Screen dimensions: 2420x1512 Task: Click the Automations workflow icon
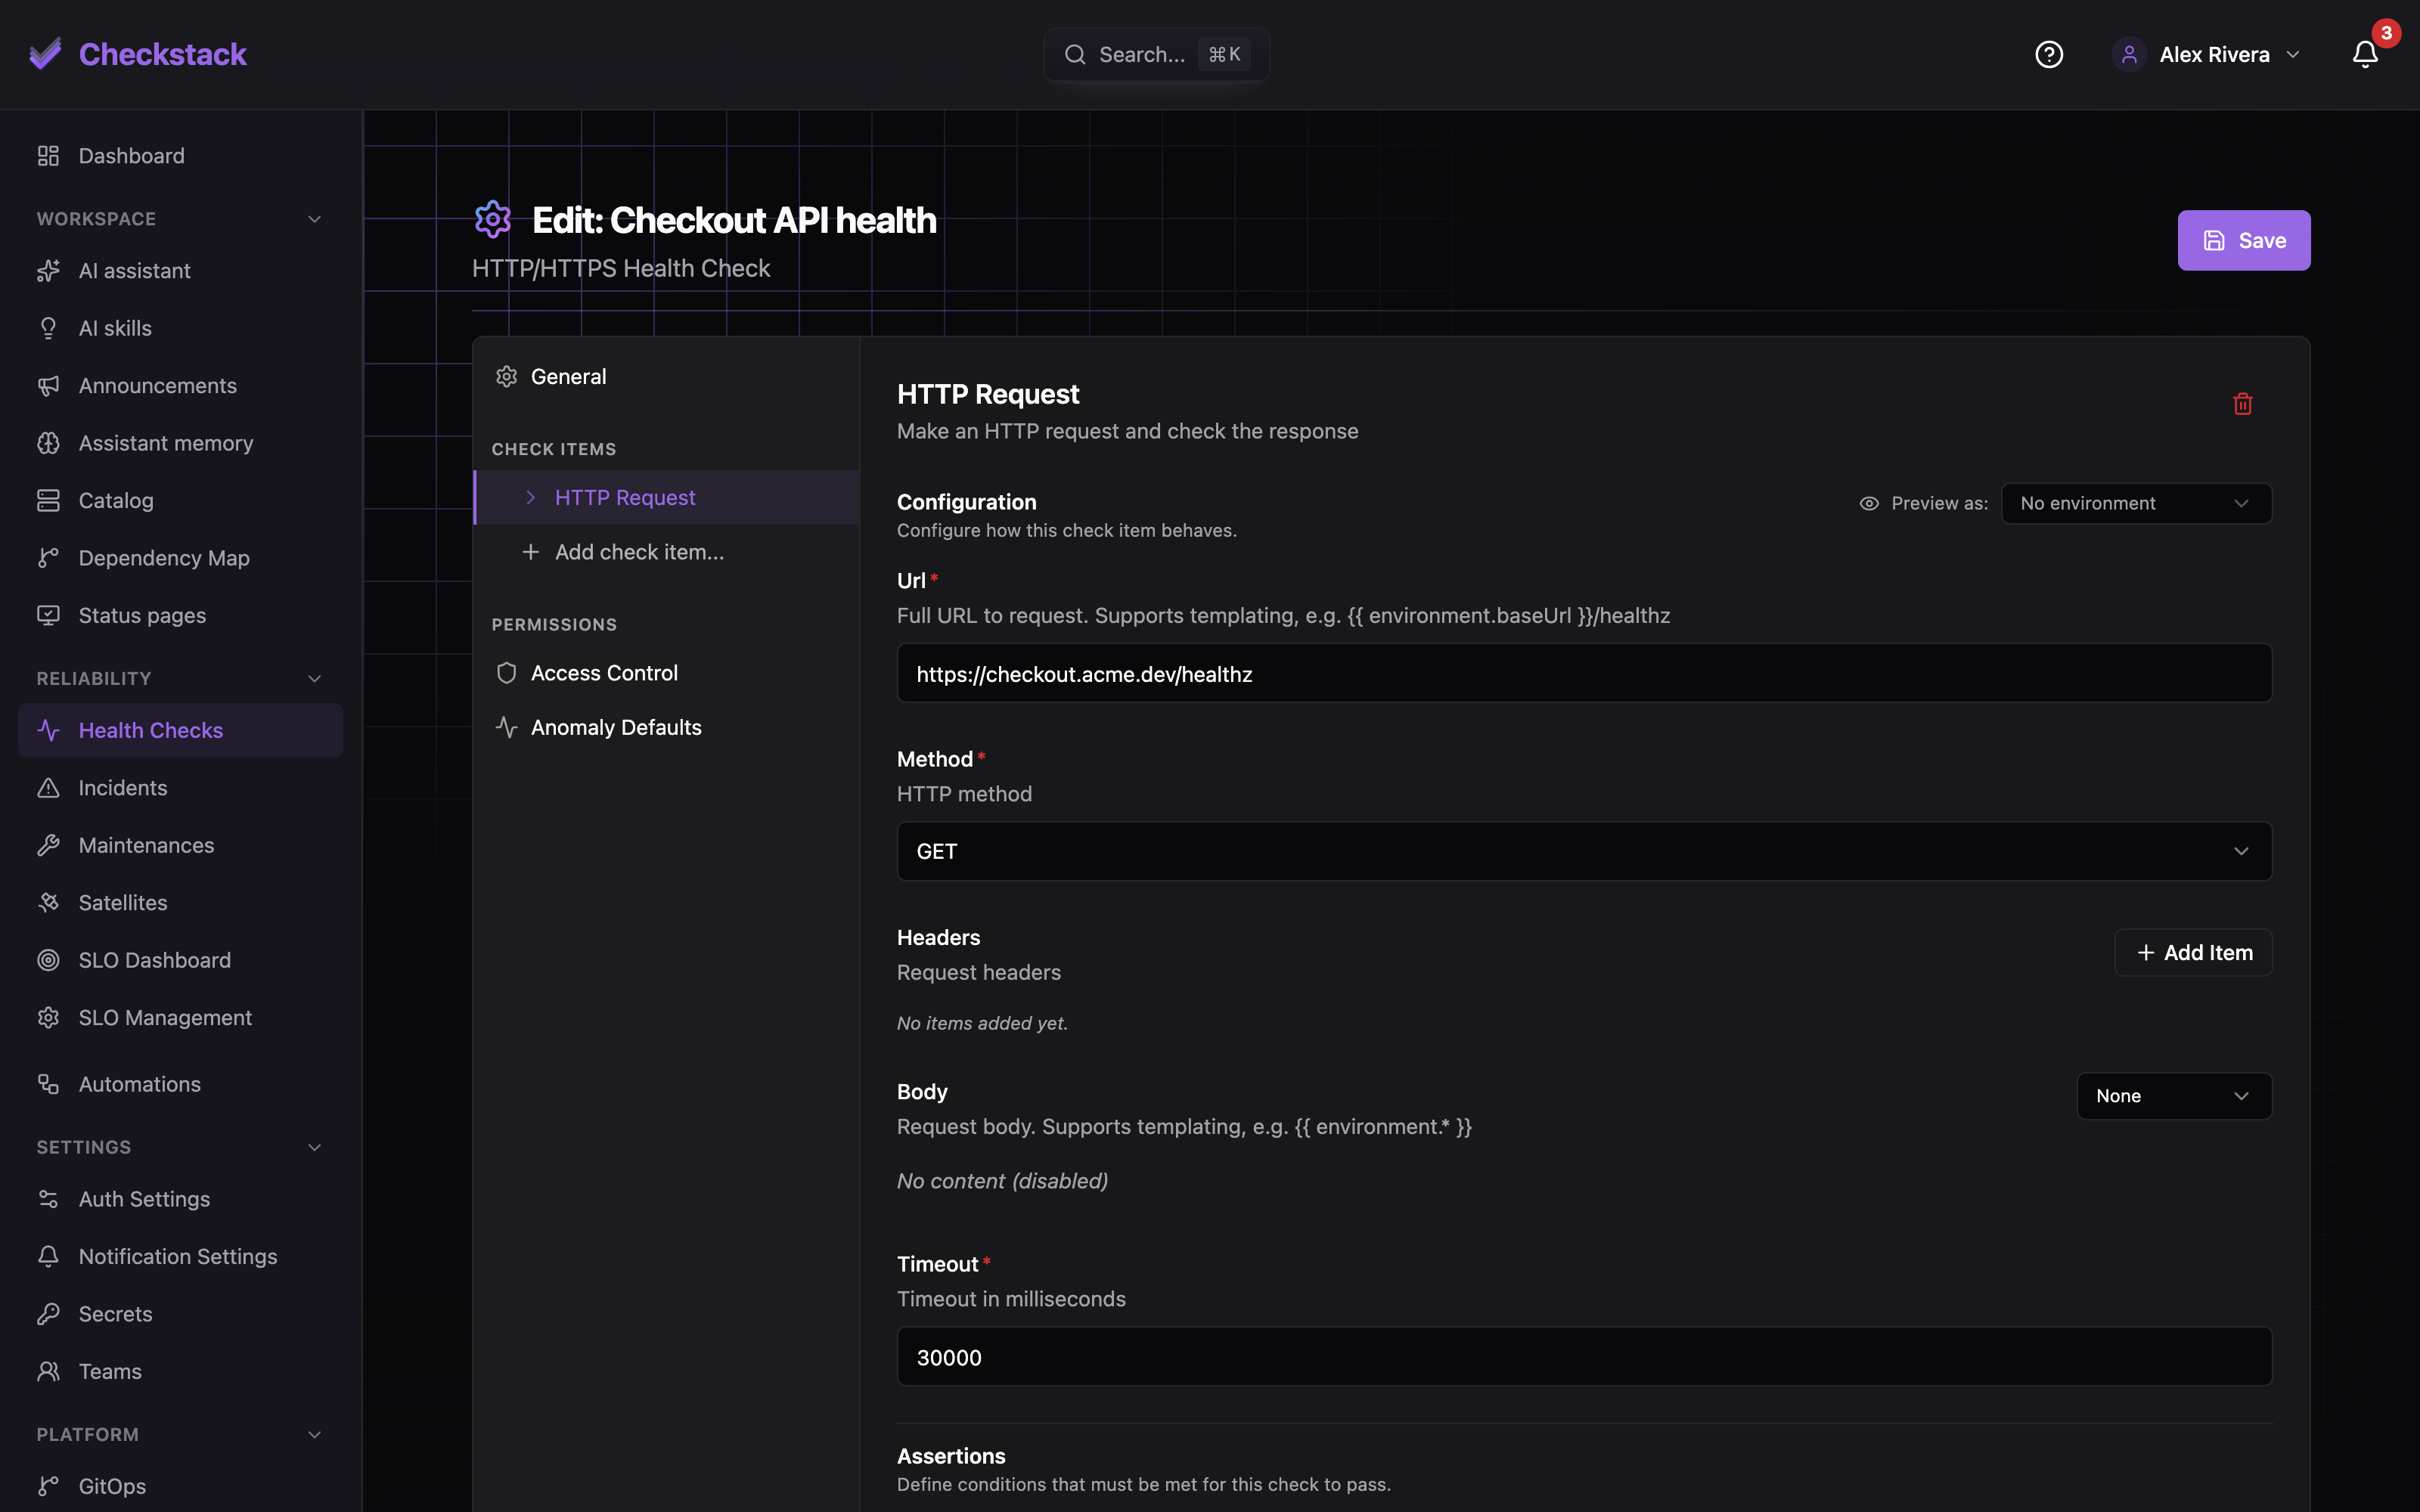[48, 1084]
